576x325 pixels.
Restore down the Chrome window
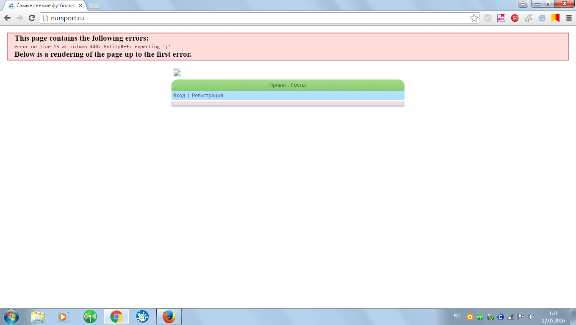tap(548, 3)
